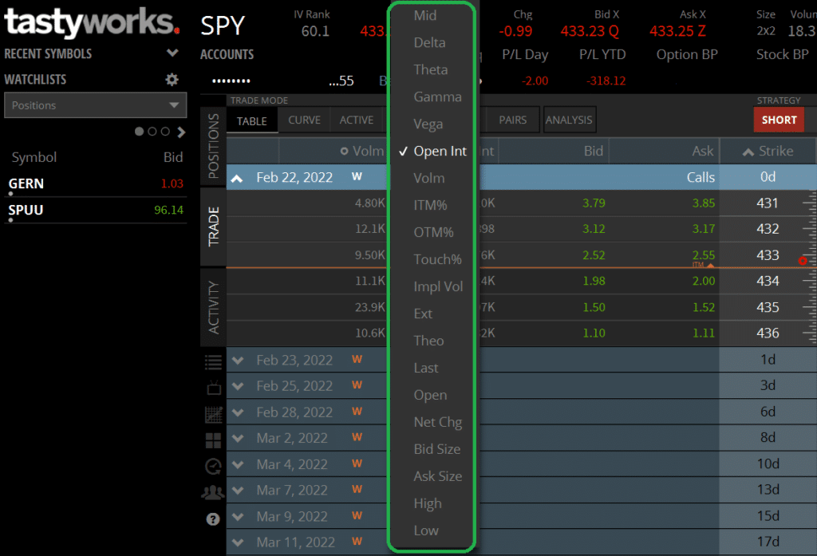Choose ITM% from column menu
Image resolution: width=817 pixels, height=556 pixels.
(x=430, y=205)
